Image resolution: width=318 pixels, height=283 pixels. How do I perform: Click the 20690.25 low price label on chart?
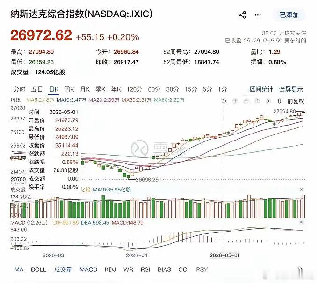[147, 180]
